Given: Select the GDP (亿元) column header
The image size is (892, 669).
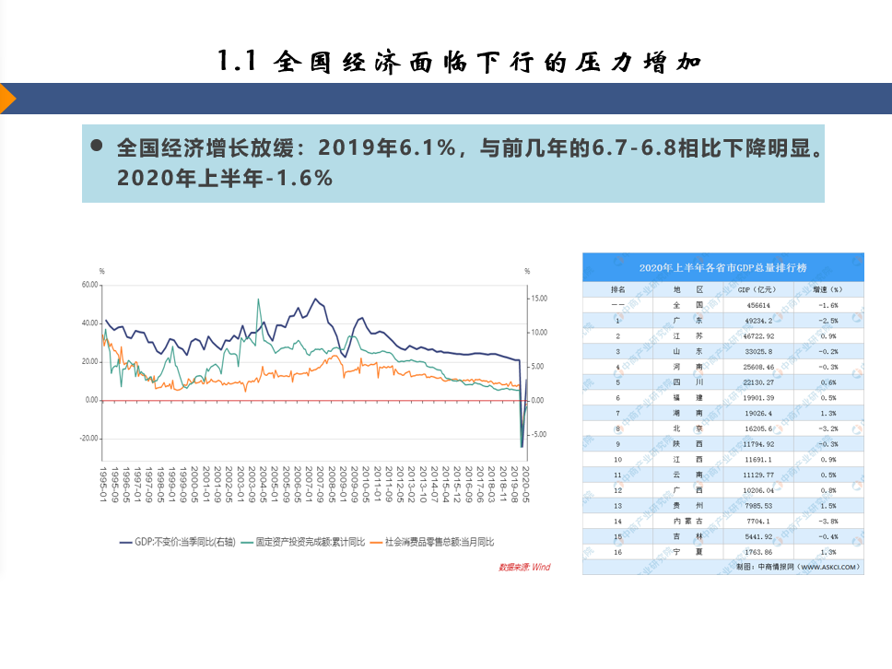Looking at the screenshot, I should [x=757, y=288].
